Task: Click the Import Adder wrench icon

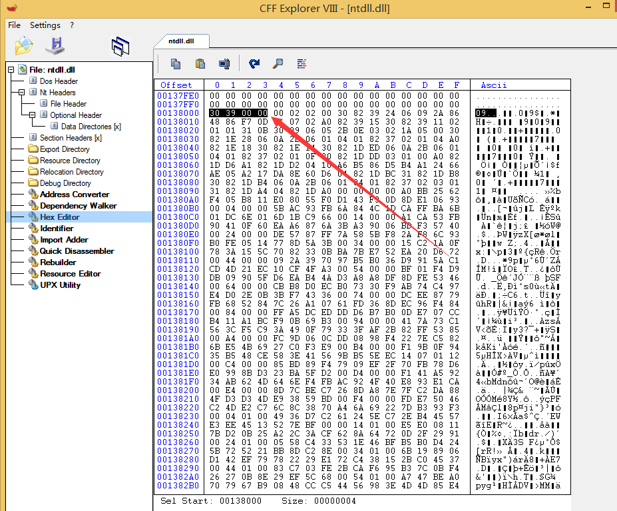Action: click(33, 240)
